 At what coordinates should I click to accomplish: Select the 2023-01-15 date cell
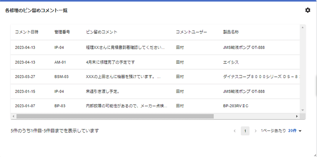pos(25,91)
